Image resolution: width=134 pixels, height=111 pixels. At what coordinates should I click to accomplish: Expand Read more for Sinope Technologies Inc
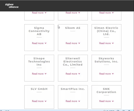point(39,74)
